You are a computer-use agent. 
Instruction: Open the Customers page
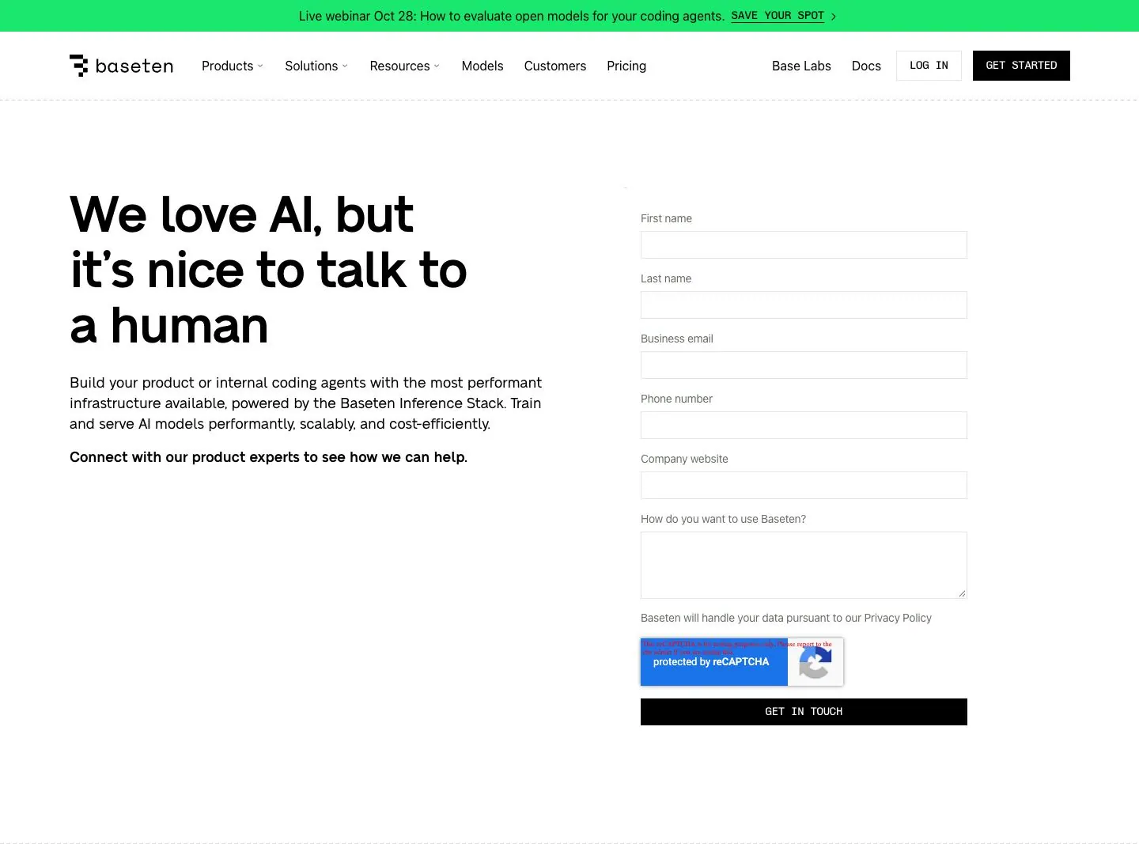click(555, 66)
